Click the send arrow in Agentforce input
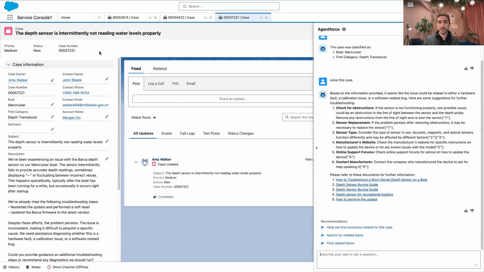The height and width of the screenshot is (272, 484). point(476,265)
